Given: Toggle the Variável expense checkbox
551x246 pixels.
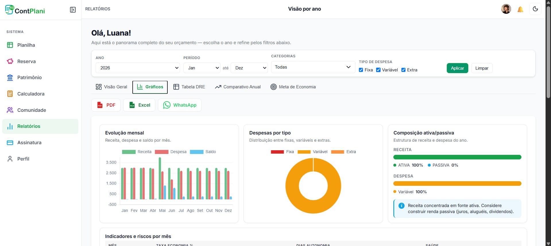Looking at the screenshot, I should (378, 70).
